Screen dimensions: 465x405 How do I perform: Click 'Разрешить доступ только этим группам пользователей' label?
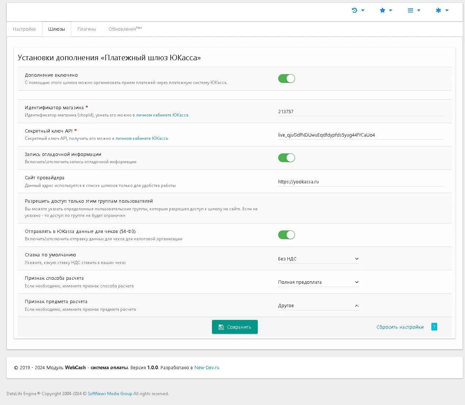coord(89,201)
